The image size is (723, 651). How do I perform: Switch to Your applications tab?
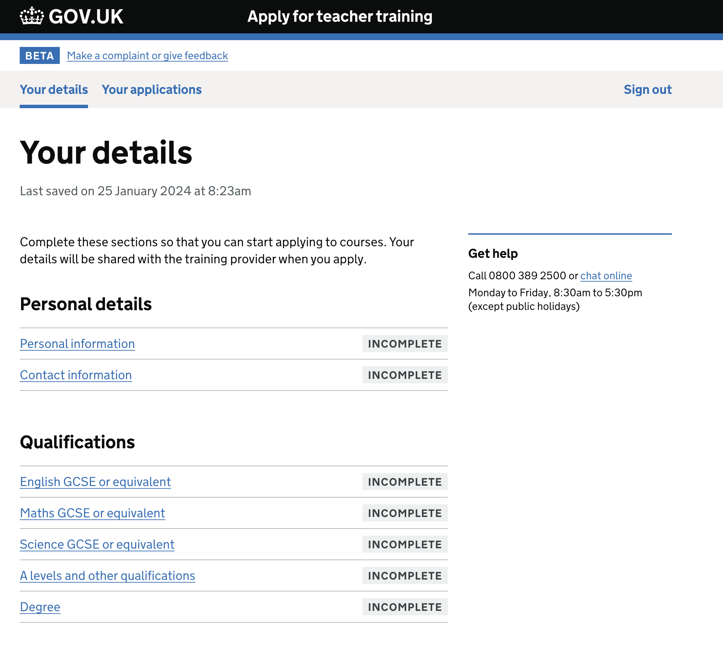click(x=152, y=89)
